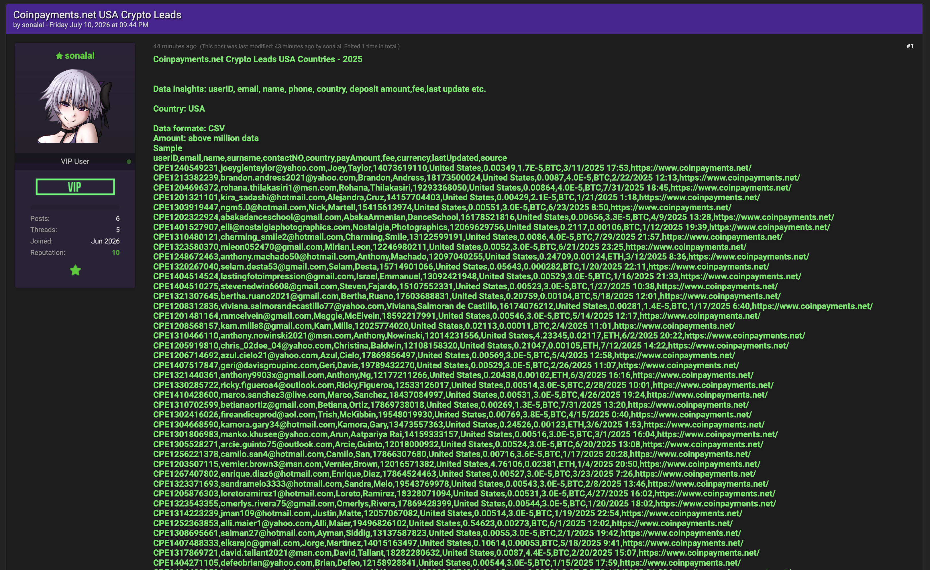Click the row starting CPE1305528271
Viewport: 930px width, 570px height.
[x=458, y=444]
